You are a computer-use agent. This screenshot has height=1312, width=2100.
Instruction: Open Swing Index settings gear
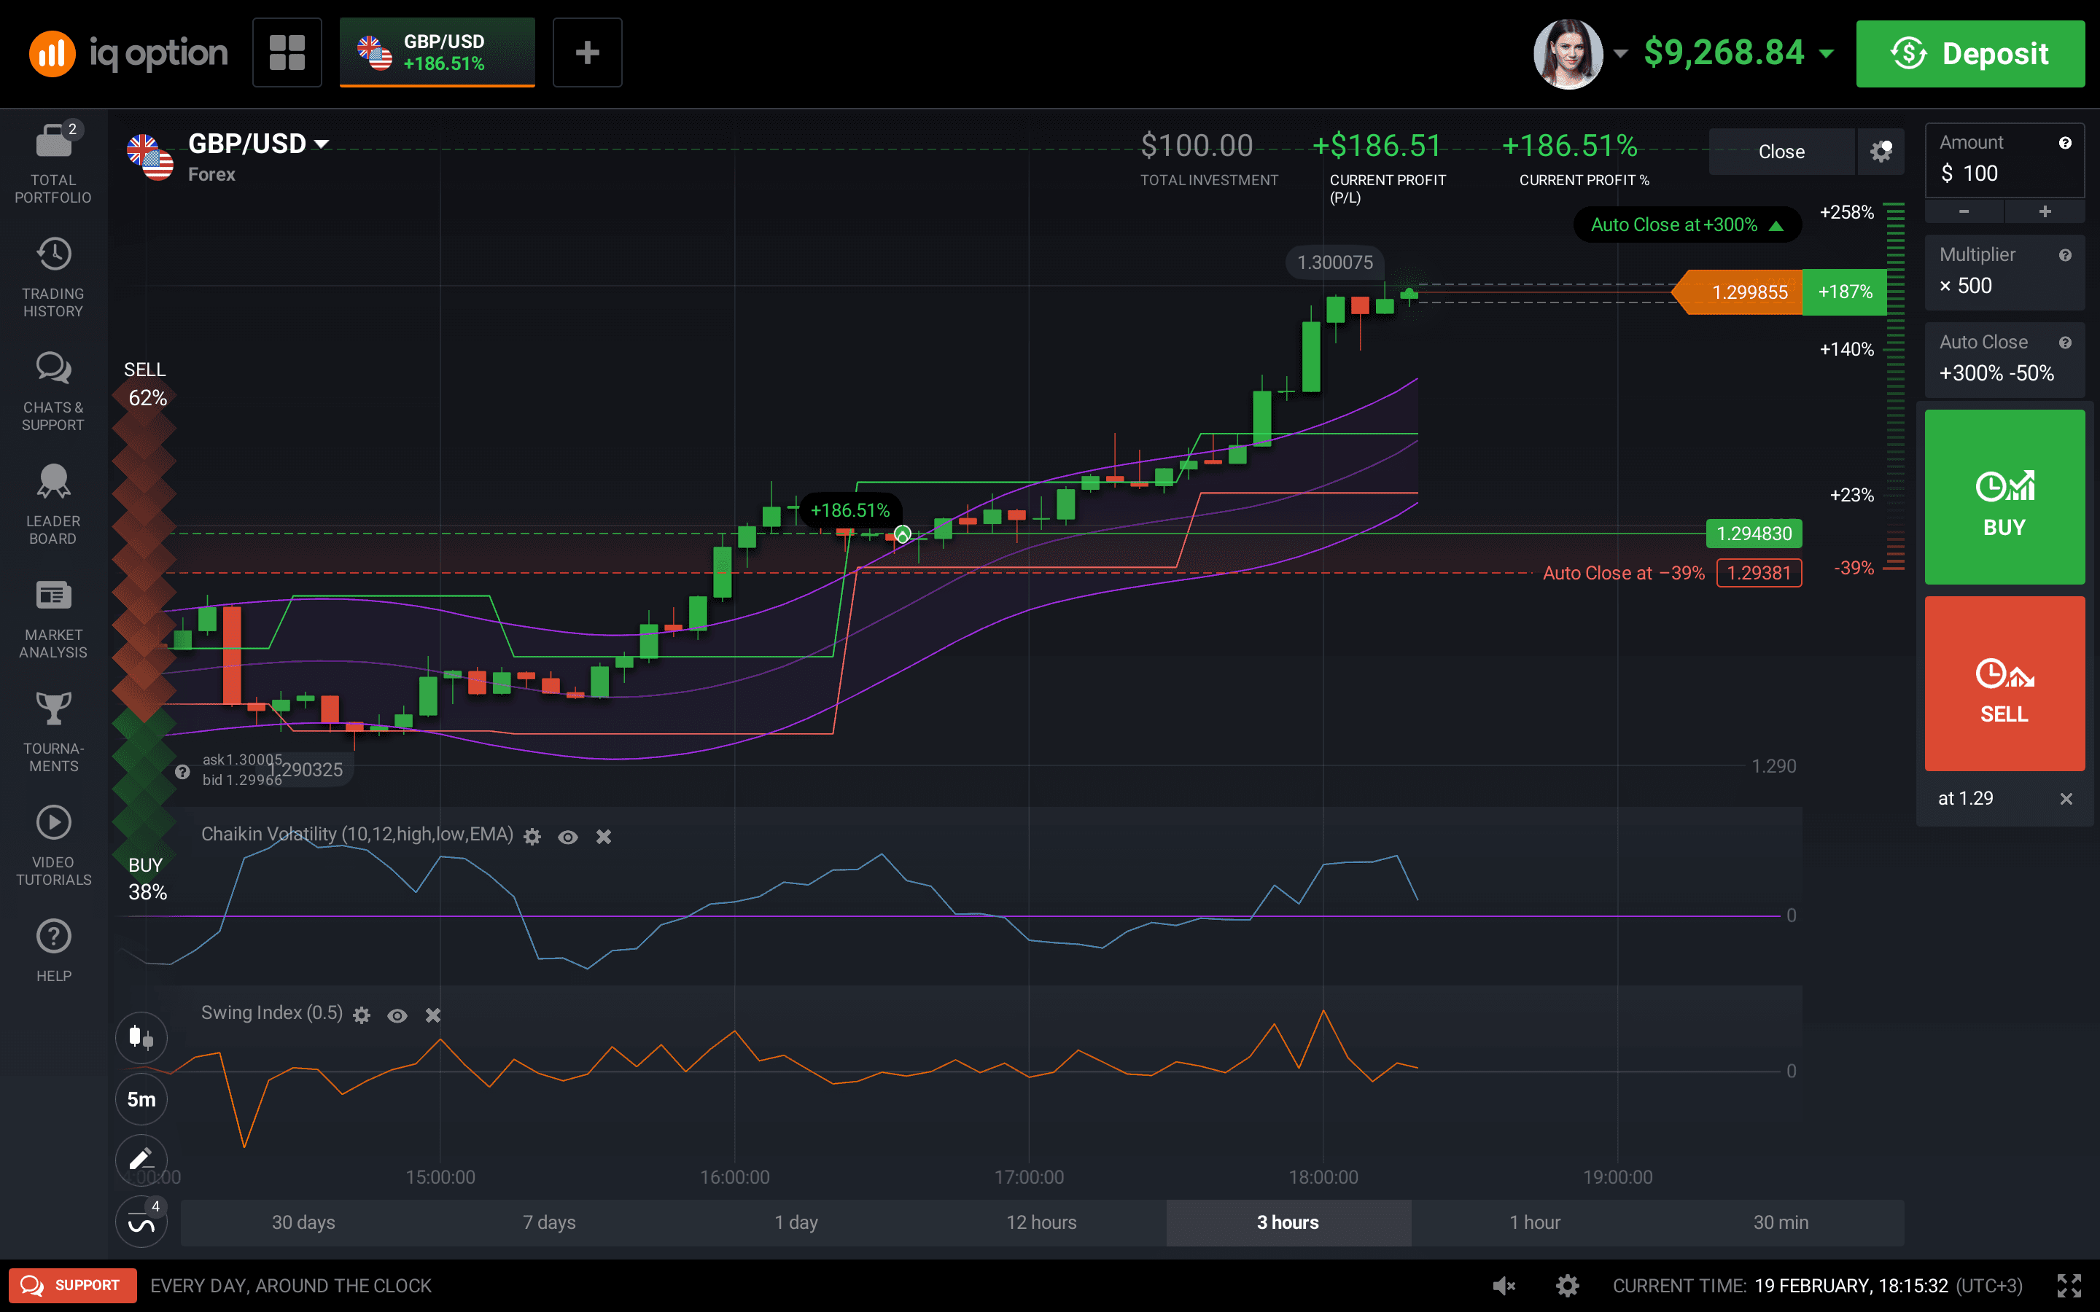pos(362,1015)
